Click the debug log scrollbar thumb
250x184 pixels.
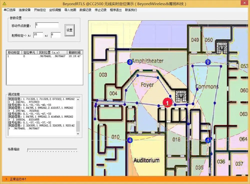(78, 126)
